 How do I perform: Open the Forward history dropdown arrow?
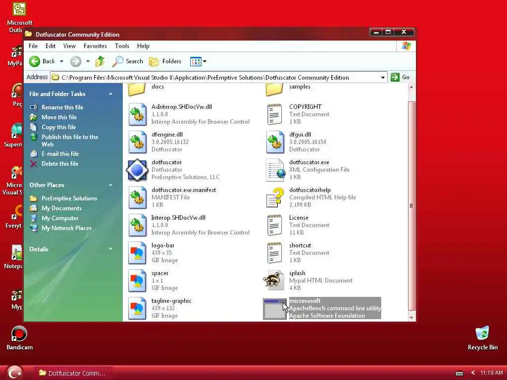pyautogui.click(x=88, y=61)
